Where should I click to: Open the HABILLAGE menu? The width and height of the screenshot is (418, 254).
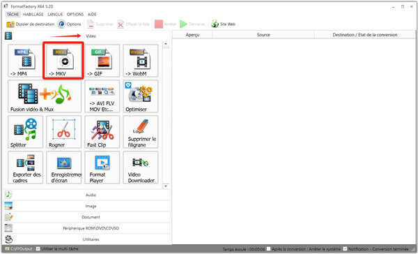tap(33, 15)
